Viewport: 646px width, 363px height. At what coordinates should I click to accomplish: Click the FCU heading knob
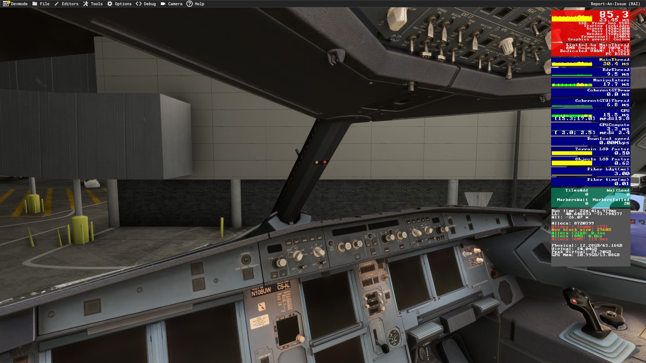pyautogui.click(x=357, y=244)
